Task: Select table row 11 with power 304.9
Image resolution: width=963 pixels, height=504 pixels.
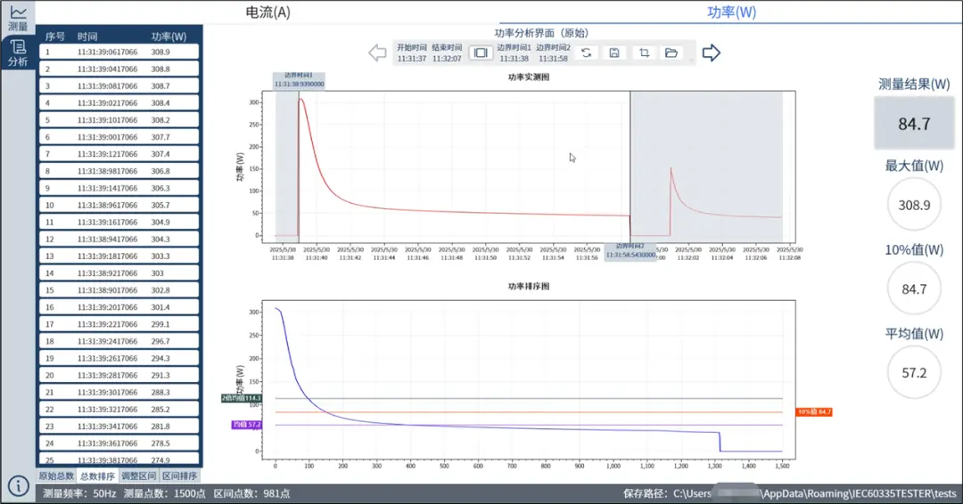Action: (119, 222)
